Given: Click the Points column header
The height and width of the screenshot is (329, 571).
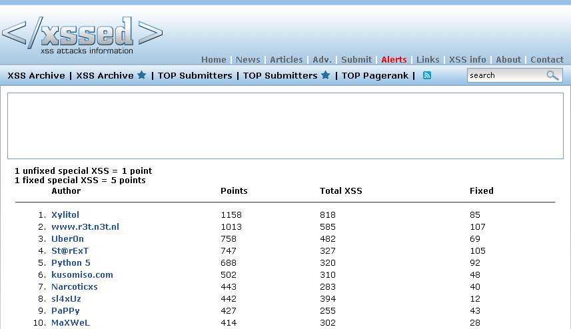Looking at the screenshot, I should pyautogui.click(x=234, y=190).
